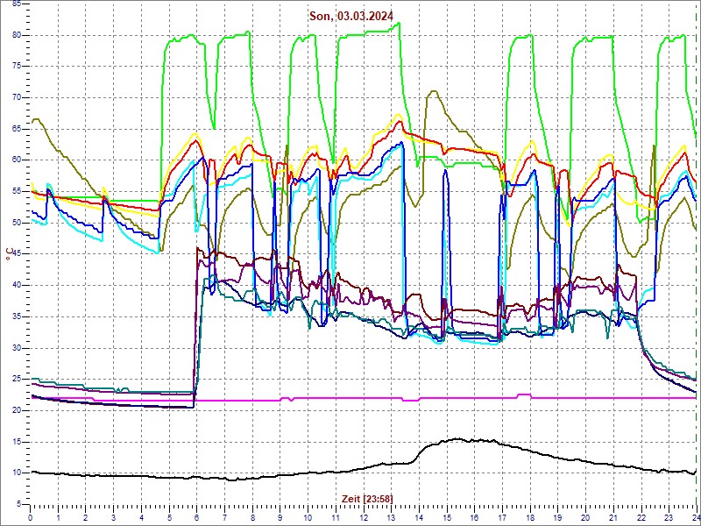The image size is (701, 526).
Task: Select hour label '21' on time axis
Action: point(612,517)
